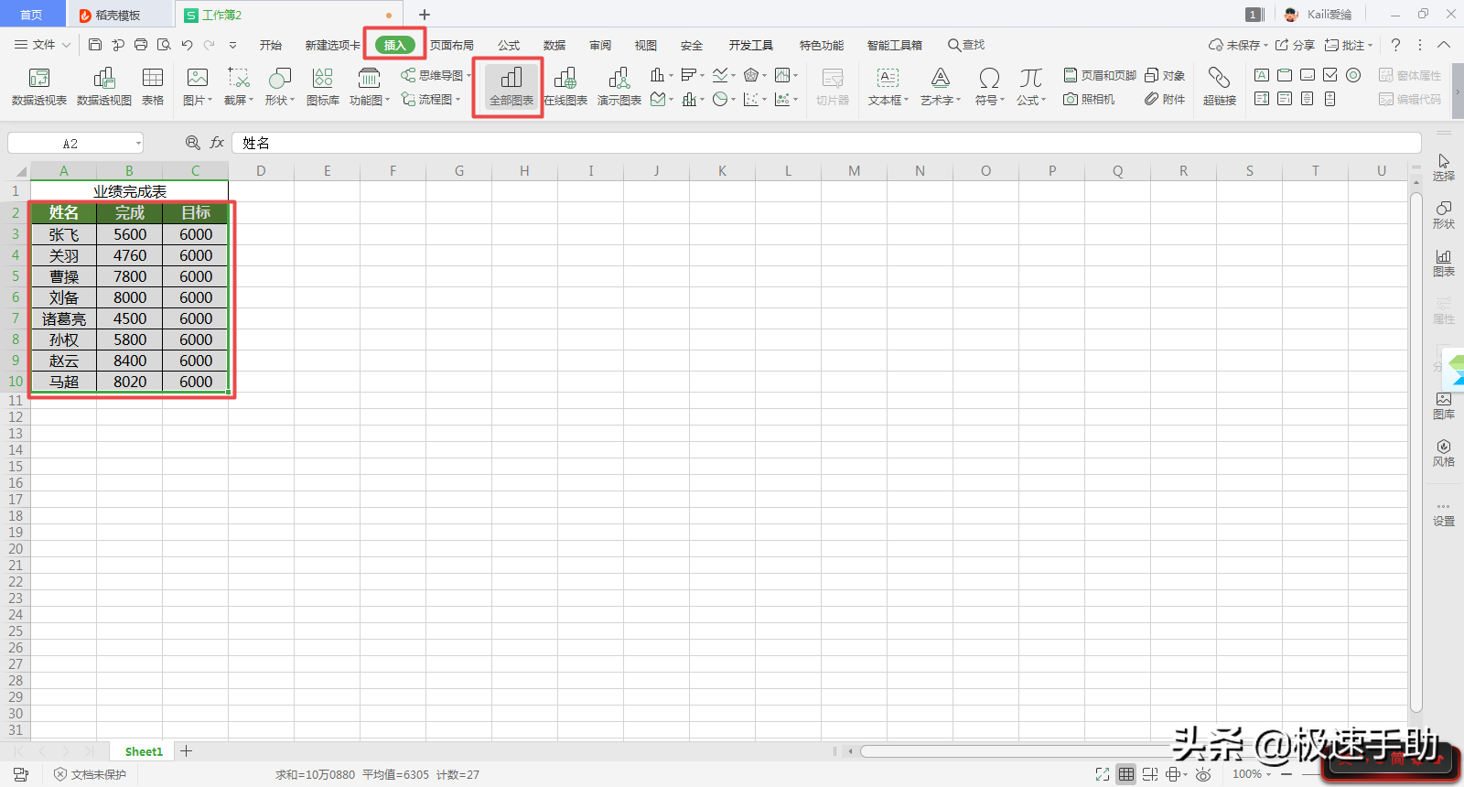Open the 图标库 icon library
This screenshot has height=787, width=1464.
pos(322,87)
